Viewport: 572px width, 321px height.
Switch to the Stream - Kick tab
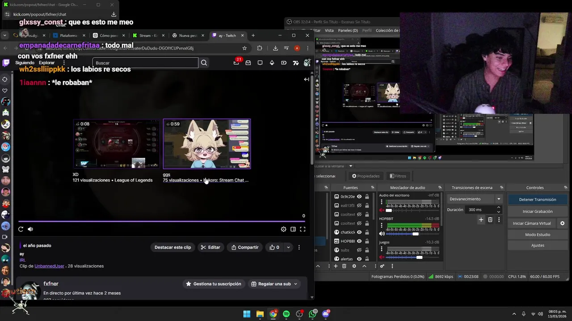pos(148,36)
